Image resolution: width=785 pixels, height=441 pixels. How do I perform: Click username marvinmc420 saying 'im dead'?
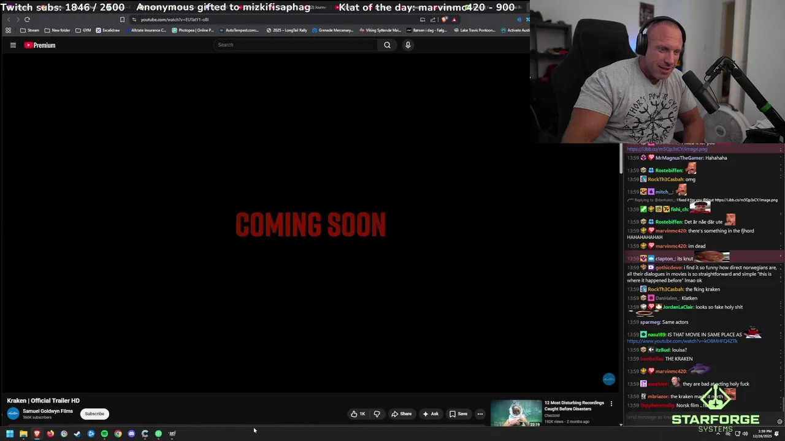(671, 246)
